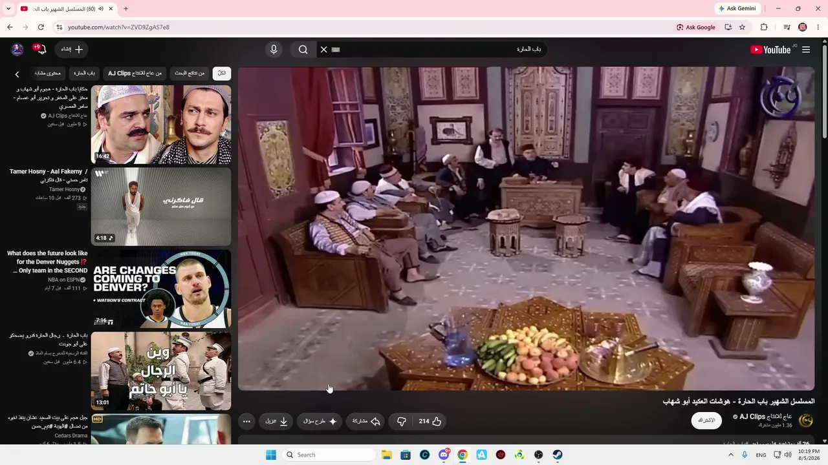Click the video player to pause
828x465 pixels.
527,229
